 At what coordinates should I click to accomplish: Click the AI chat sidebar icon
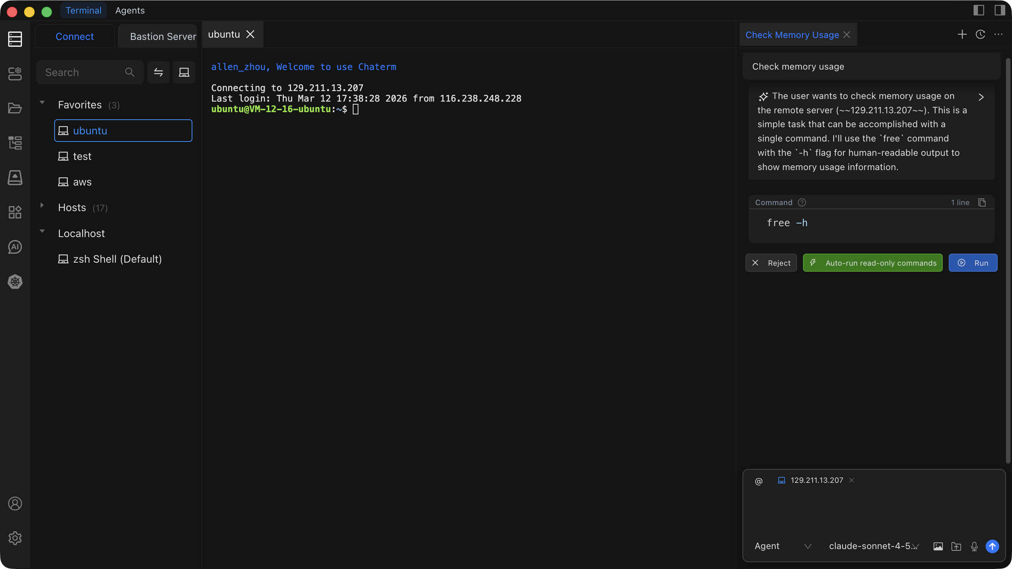coord(15,247)
